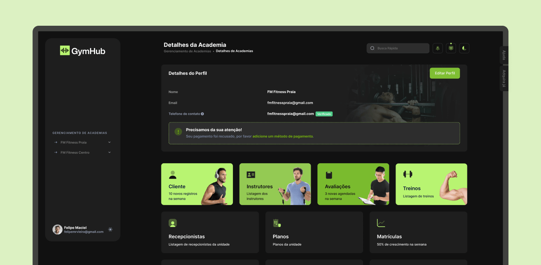Click the info icon beside Telefone de contato
541x265 pixels.
[202, 114]
